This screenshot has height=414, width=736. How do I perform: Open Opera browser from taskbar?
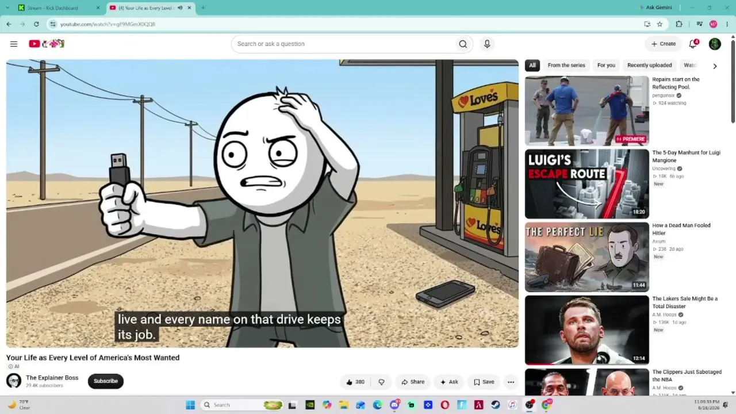444,405
